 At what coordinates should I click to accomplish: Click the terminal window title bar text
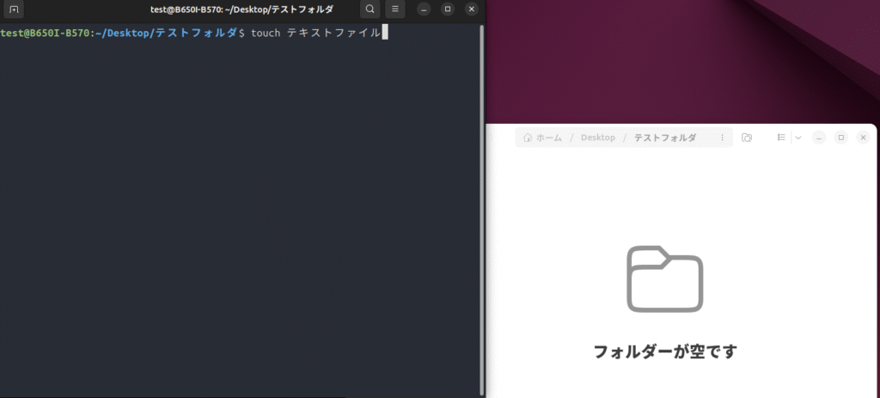(x=241, y=9)
